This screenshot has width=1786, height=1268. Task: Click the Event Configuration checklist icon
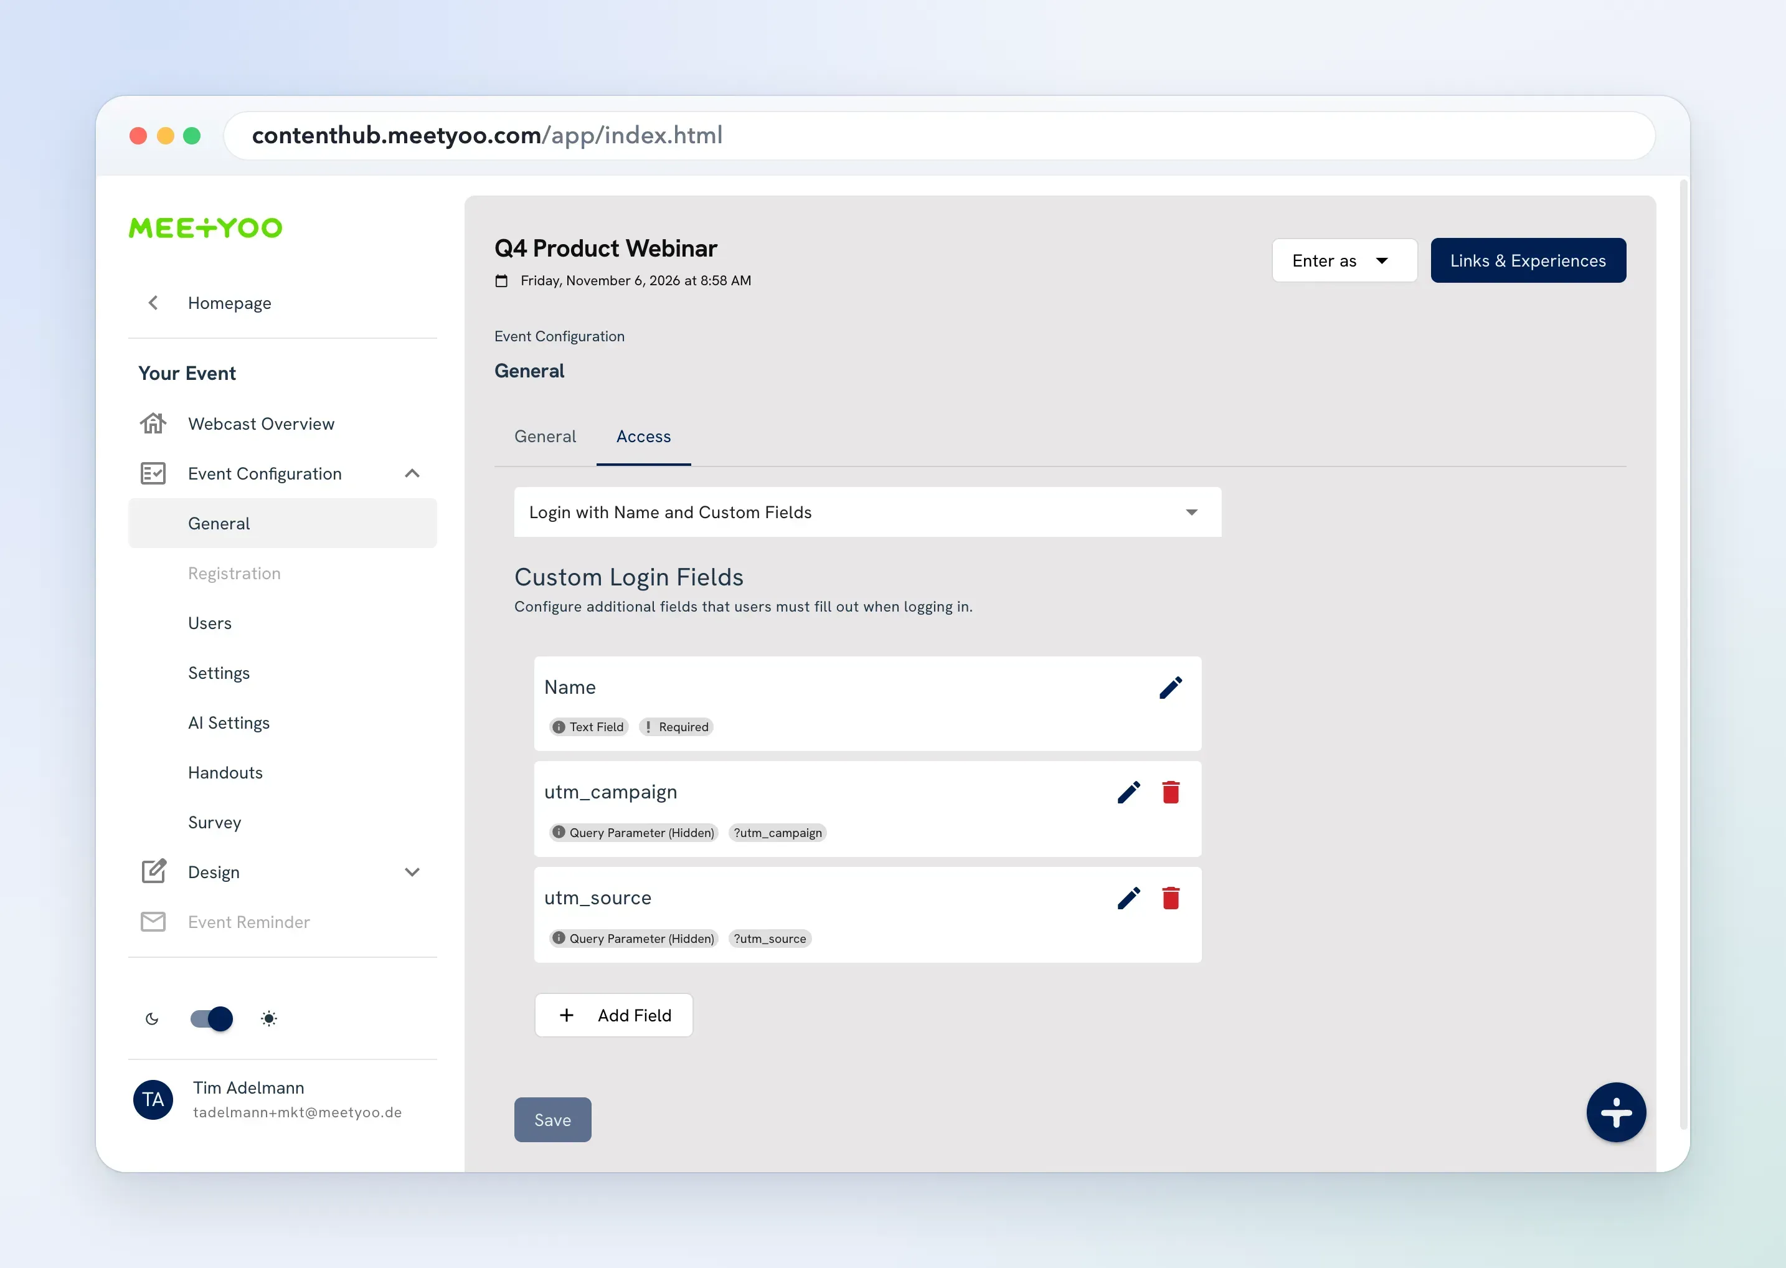click(153, 473)
